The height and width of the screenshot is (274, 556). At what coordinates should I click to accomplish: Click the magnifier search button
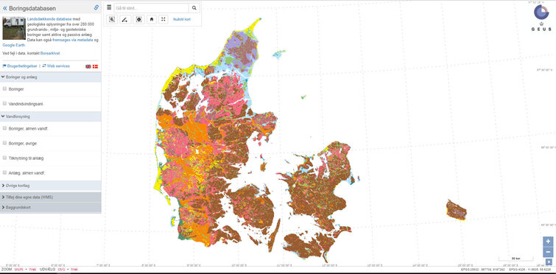pos(194,8)
